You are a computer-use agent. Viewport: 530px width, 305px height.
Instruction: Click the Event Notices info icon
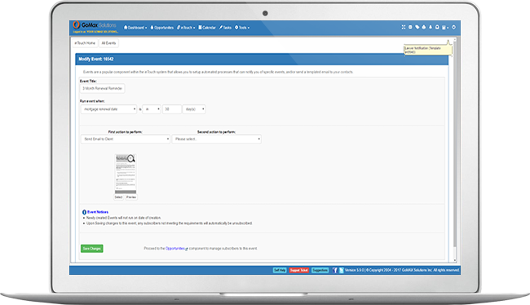point(84,212)
